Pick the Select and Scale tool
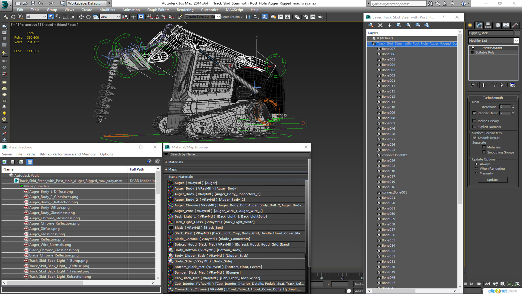 [x=95, y=17]
